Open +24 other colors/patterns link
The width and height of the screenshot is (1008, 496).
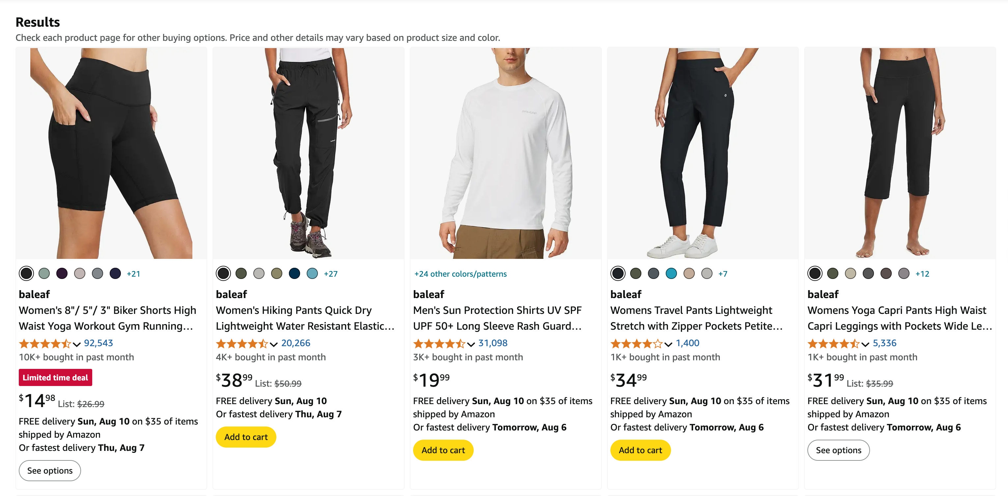click(x=460, y=274)
